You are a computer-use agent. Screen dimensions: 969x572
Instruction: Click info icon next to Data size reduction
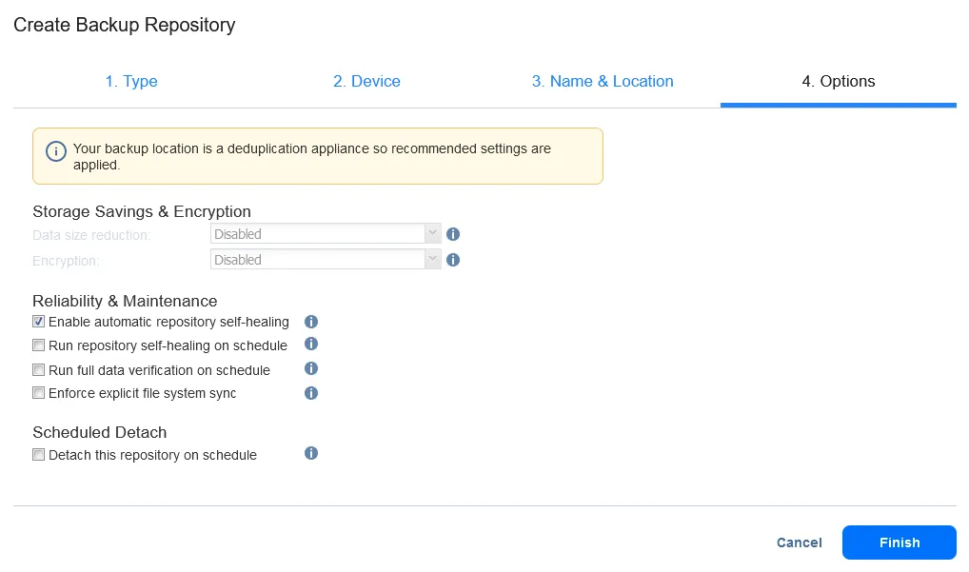[x=453, y=234]
